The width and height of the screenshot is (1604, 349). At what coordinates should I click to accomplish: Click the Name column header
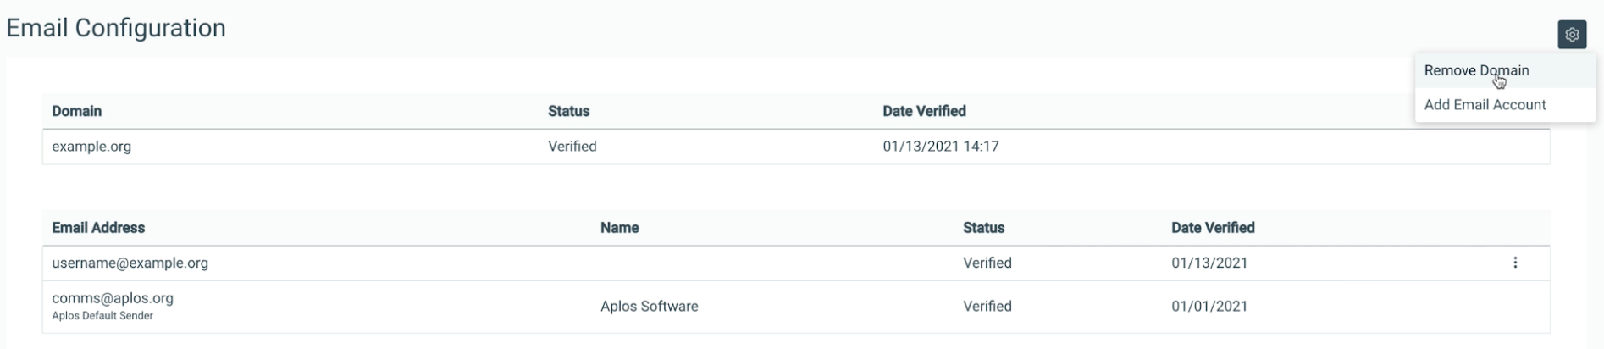(x=619, y=228)
